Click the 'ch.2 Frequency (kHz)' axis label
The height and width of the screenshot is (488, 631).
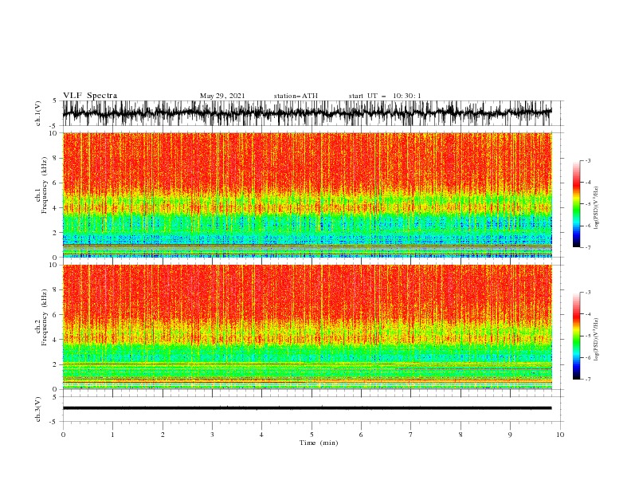point(41,317)
